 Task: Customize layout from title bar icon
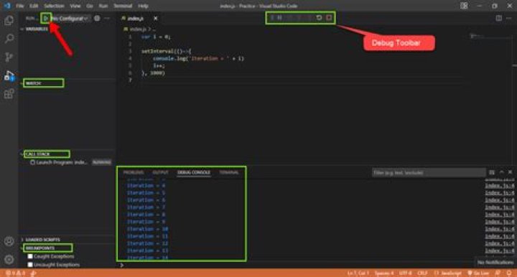464,6
